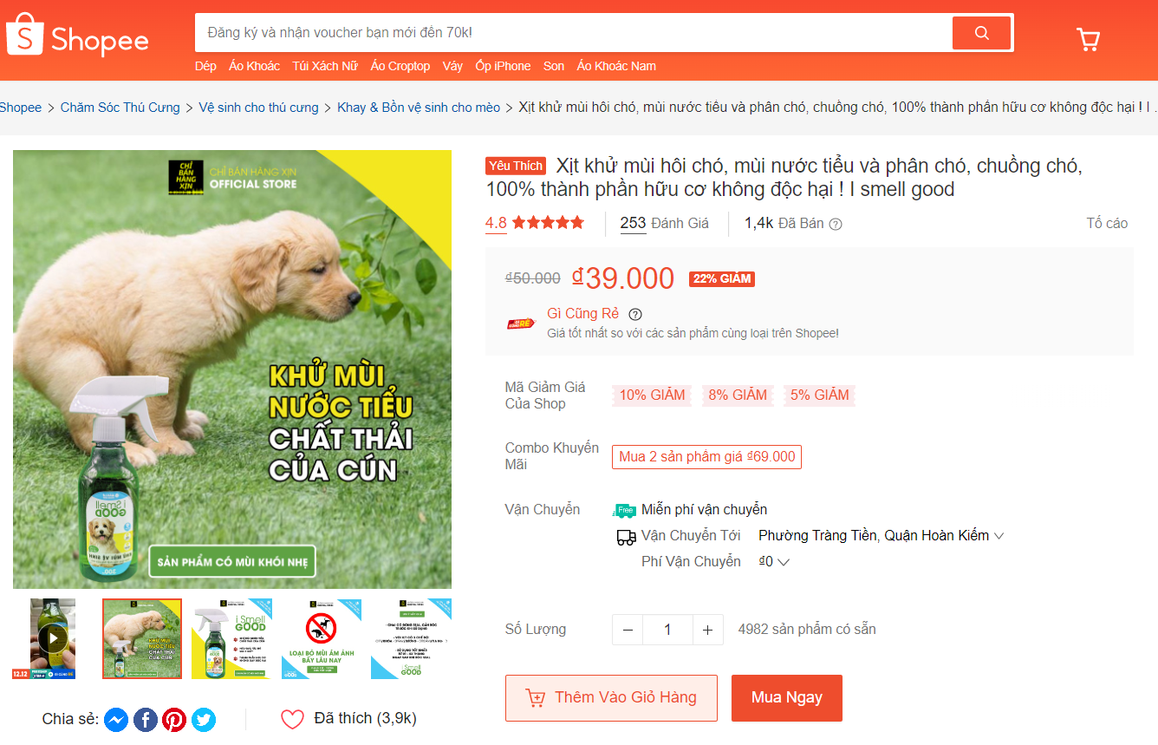The height and width of the screenshot is (745, 1158).
Task: Share product on Twitter icon
Action: 204,720
